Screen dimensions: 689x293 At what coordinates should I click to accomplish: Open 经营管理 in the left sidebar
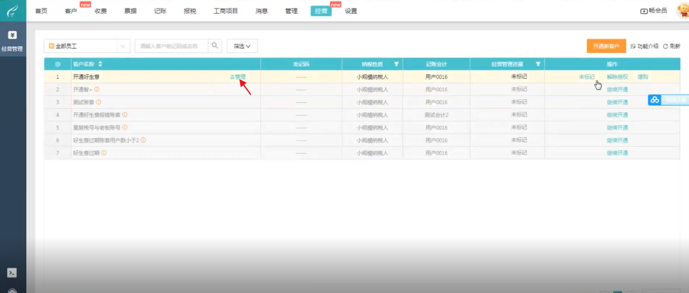pyautogui.click(x=13, y=41)
